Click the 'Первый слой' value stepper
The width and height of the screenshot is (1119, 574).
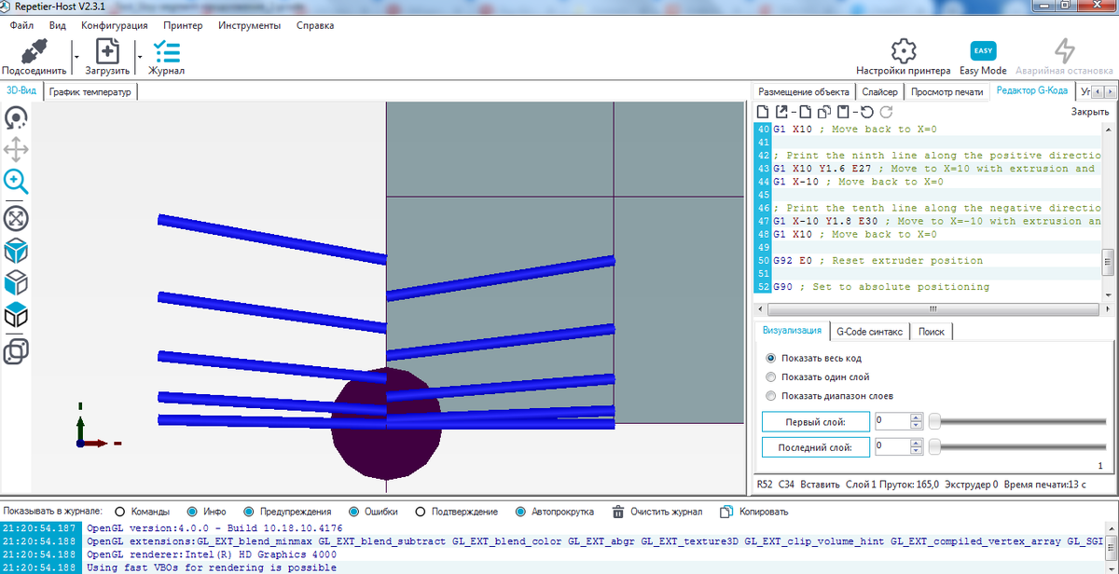coord(917,421)
